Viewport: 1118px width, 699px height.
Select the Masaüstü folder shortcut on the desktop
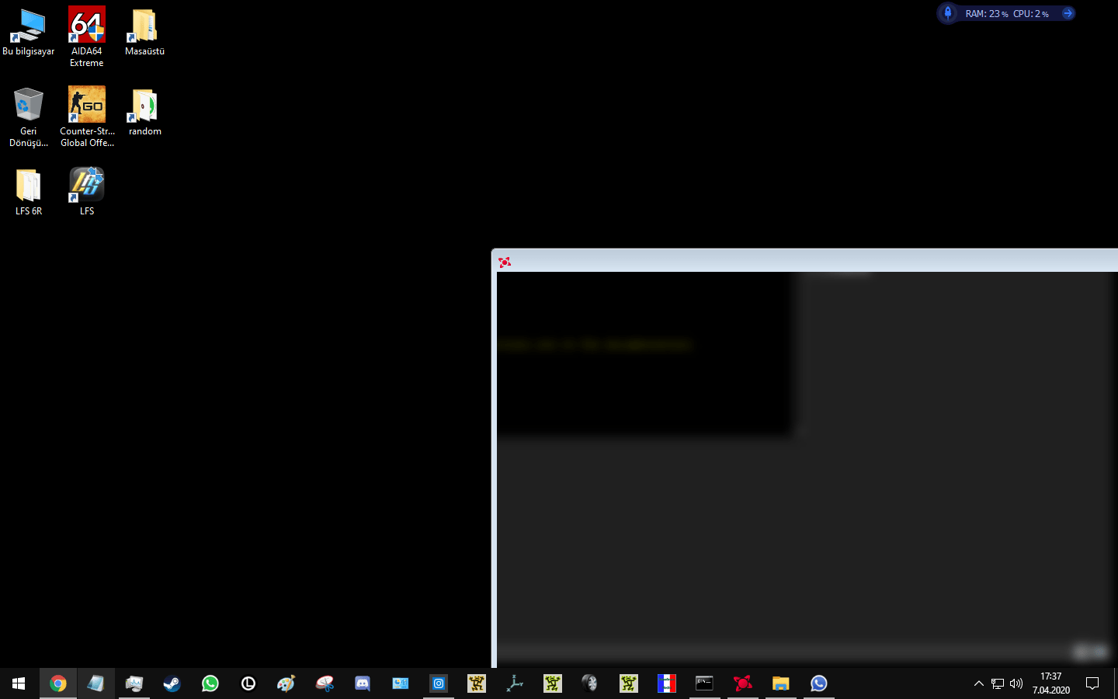[x=144, y=33]
